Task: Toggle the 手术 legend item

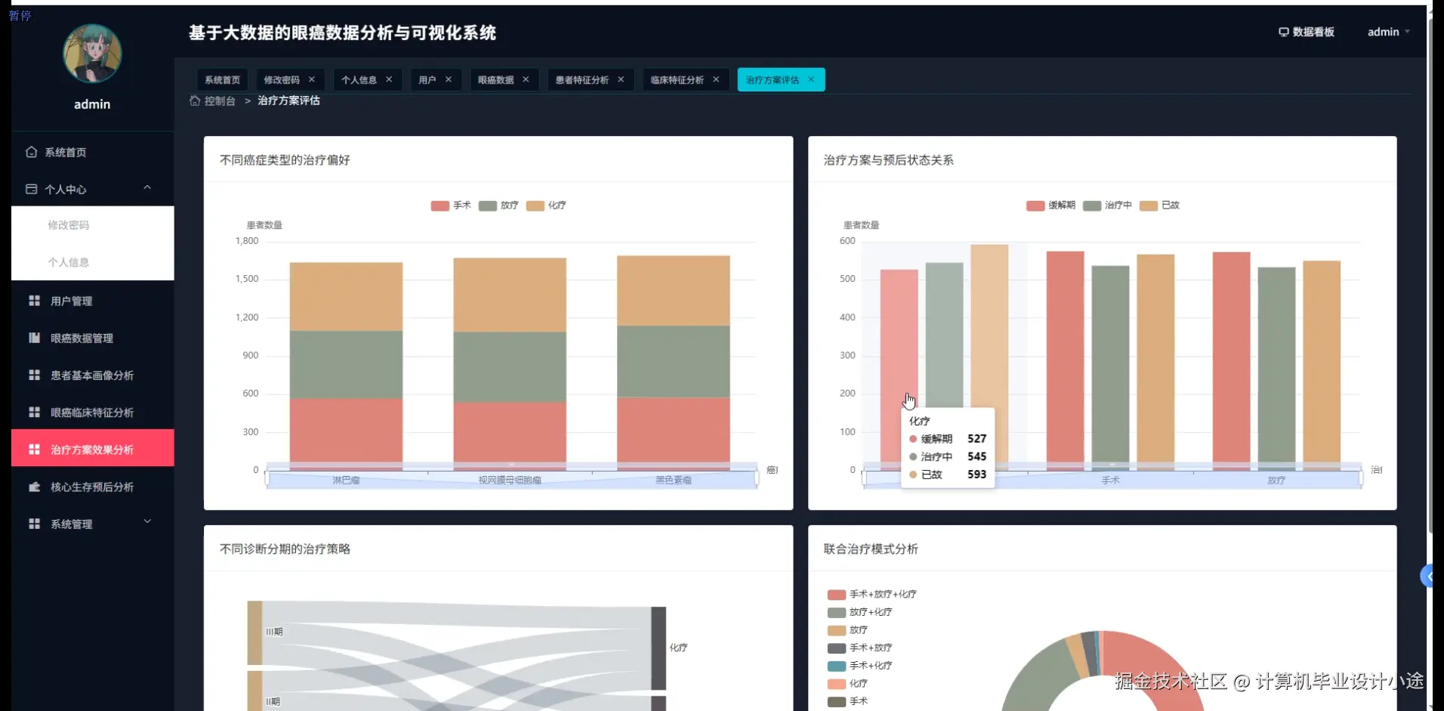Action: coord(451,206)
